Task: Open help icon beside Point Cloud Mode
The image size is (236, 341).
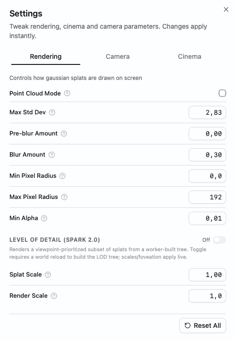Action: [x=67, y=93]
